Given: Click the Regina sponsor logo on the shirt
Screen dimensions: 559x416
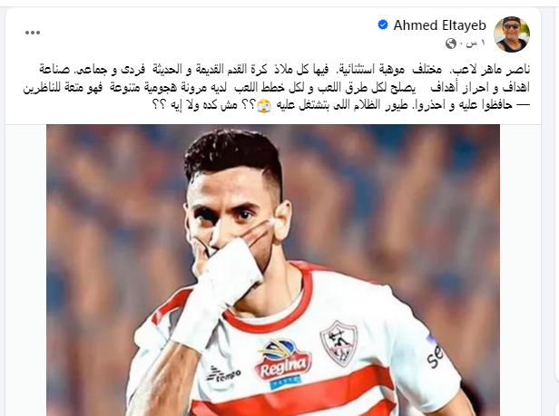Looking at the screenshot, I should click(284, 364).
